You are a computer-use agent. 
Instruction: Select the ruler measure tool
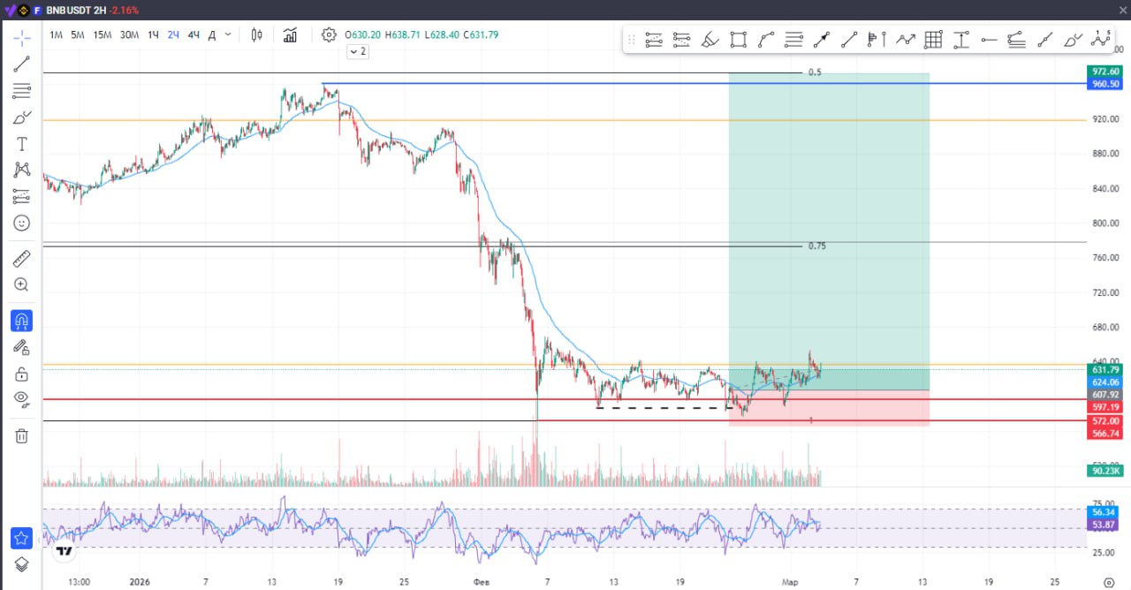coord(22,259)
